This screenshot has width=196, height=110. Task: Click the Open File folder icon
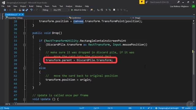click(20, 10)
